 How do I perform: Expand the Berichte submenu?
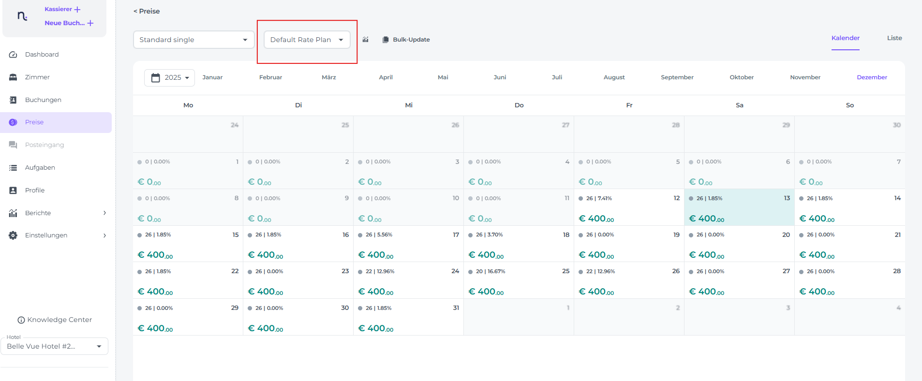tap(104, 213)
